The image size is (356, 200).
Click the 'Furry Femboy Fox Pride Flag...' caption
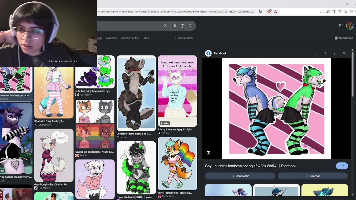175,193
